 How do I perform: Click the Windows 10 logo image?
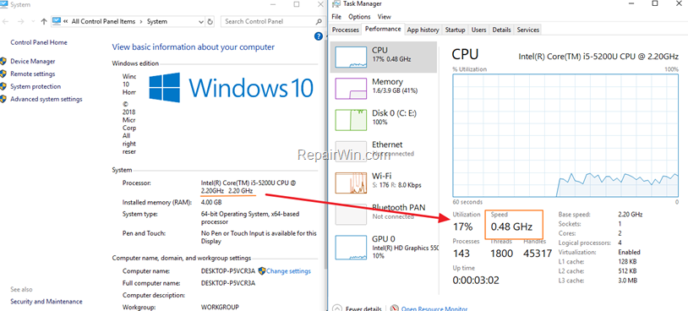pyautogui.click(x=231, y=87)
